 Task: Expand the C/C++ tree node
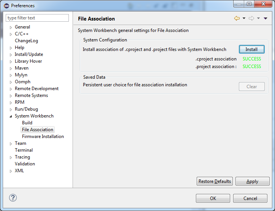[x=11, y=34]
